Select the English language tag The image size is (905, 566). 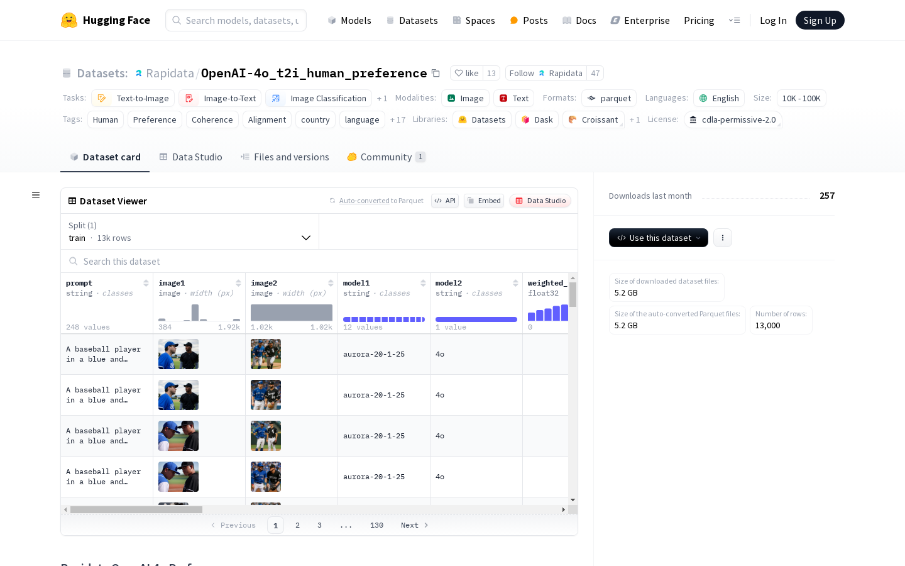tap(719, 98)
